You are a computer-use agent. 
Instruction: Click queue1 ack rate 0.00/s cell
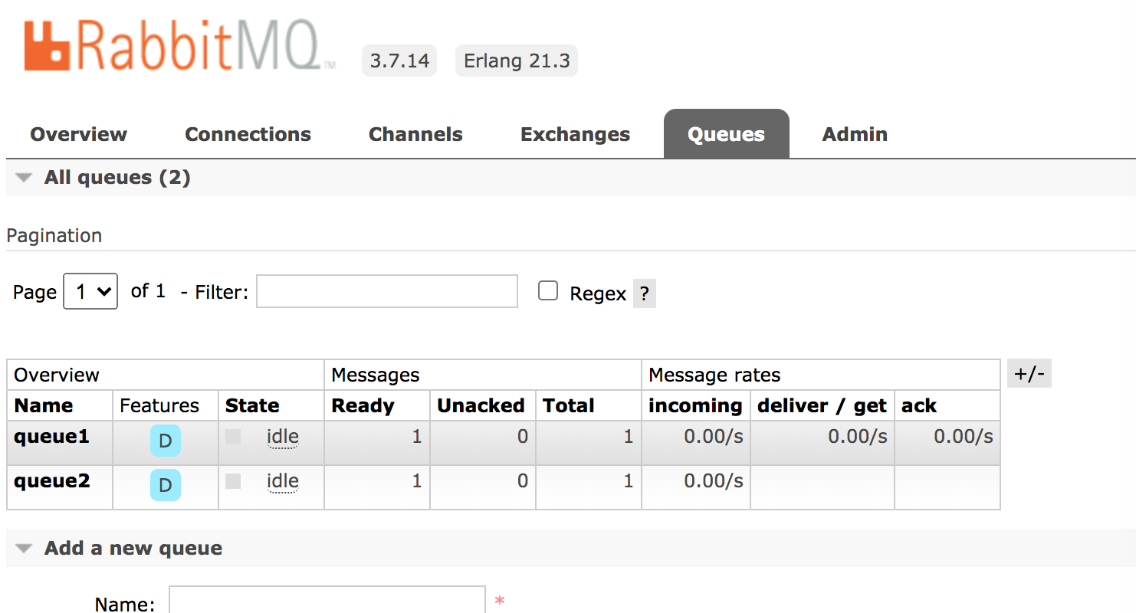947,443
